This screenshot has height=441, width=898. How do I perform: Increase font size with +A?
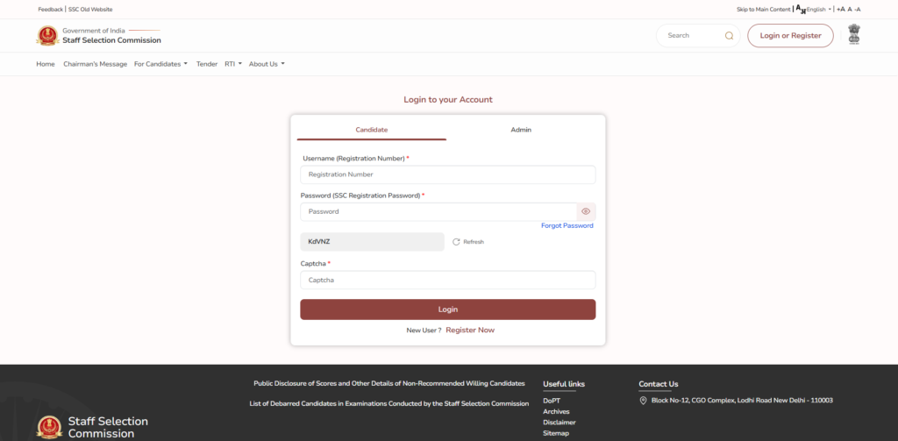[x=841, y=9]
